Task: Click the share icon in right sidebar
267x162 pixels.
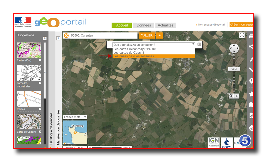Action: tap(251, 46)
